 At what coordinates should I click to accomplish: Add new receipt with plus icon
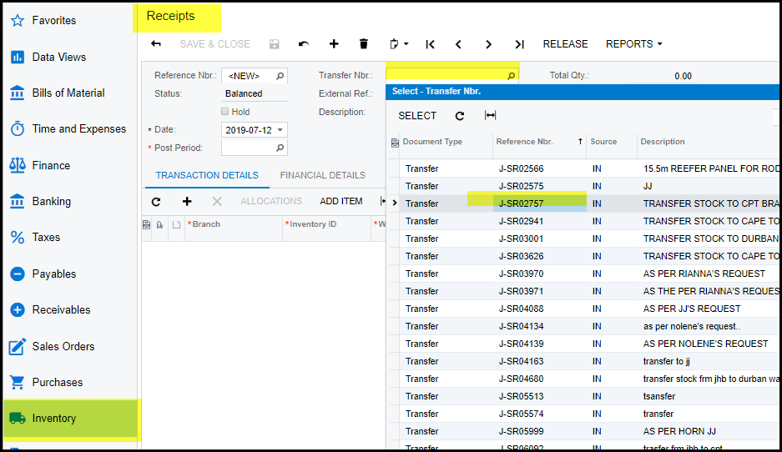click(334, 44)
